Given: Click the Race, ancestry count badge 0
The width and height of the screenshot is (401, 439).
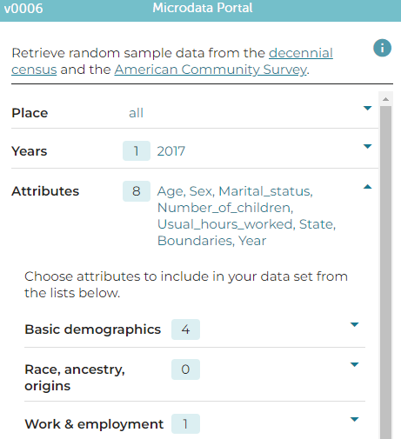Looking at the screenshot, I should [x=185, y=369].
